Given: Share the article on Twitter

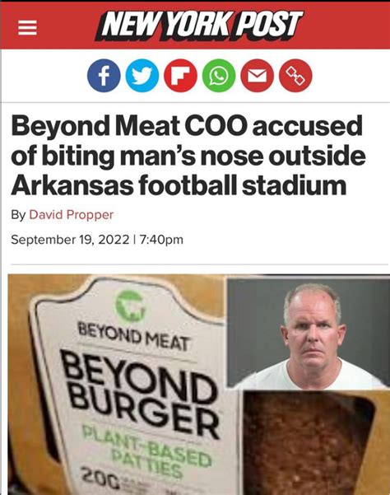Looking at the screenshot, I should tap(142, 76).
